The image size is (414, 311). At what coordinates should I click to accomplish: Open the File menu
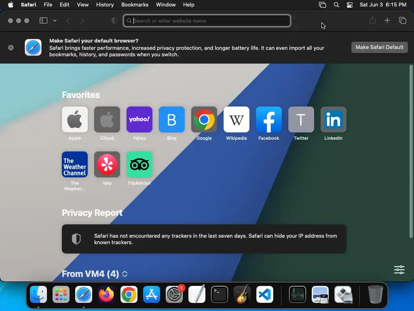tap(48, 4)
